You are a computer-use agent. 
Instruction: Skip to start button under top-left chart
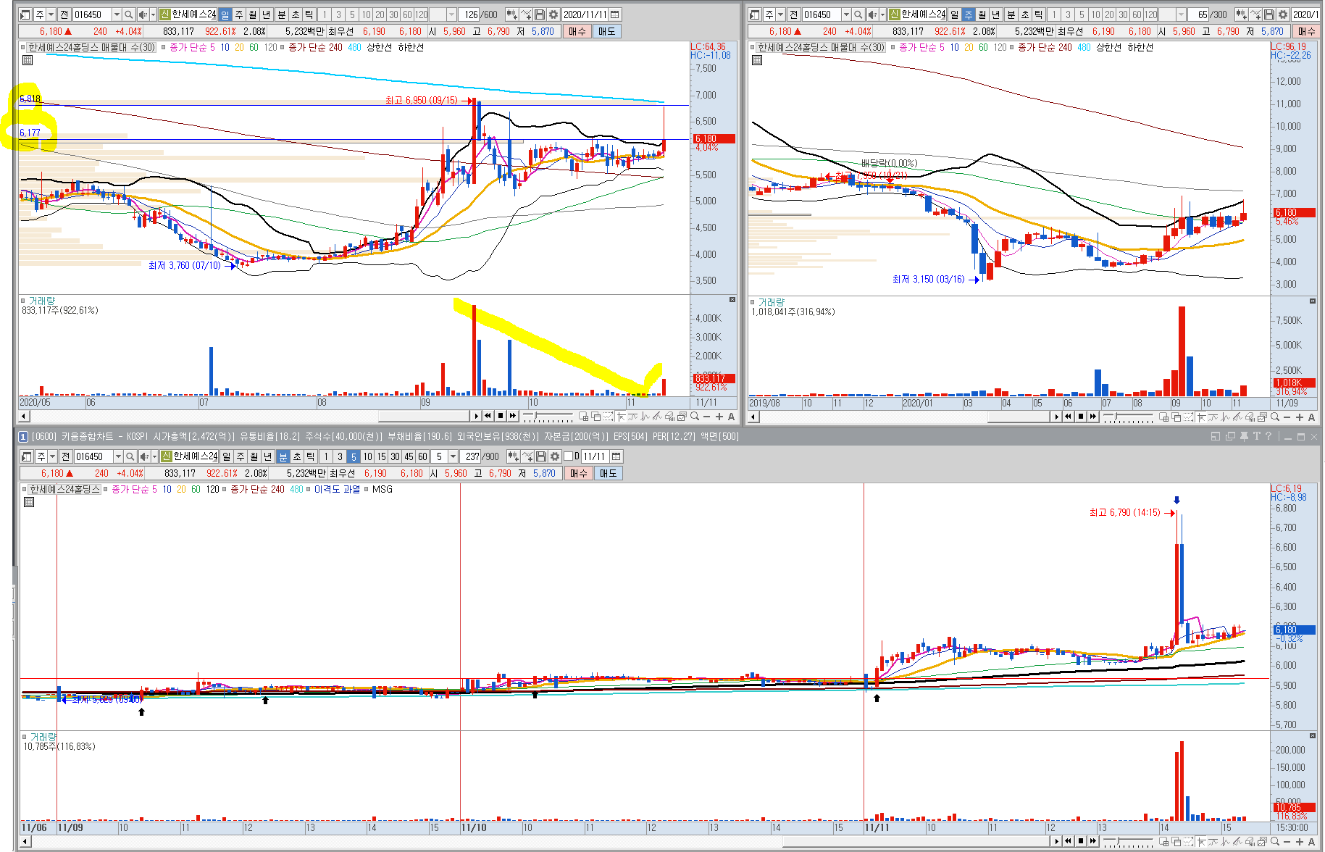[x=488, y=416]
